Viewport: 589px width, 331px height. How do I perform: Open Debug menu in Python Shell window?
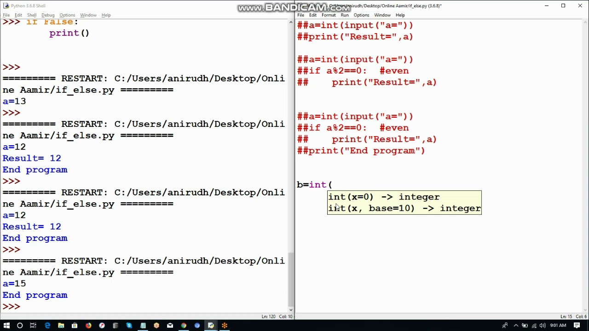pos(48,15)
